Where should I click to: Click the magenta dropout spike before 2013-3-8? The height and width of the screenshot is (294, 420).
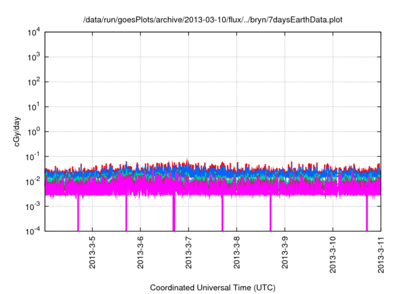(222, 213)
